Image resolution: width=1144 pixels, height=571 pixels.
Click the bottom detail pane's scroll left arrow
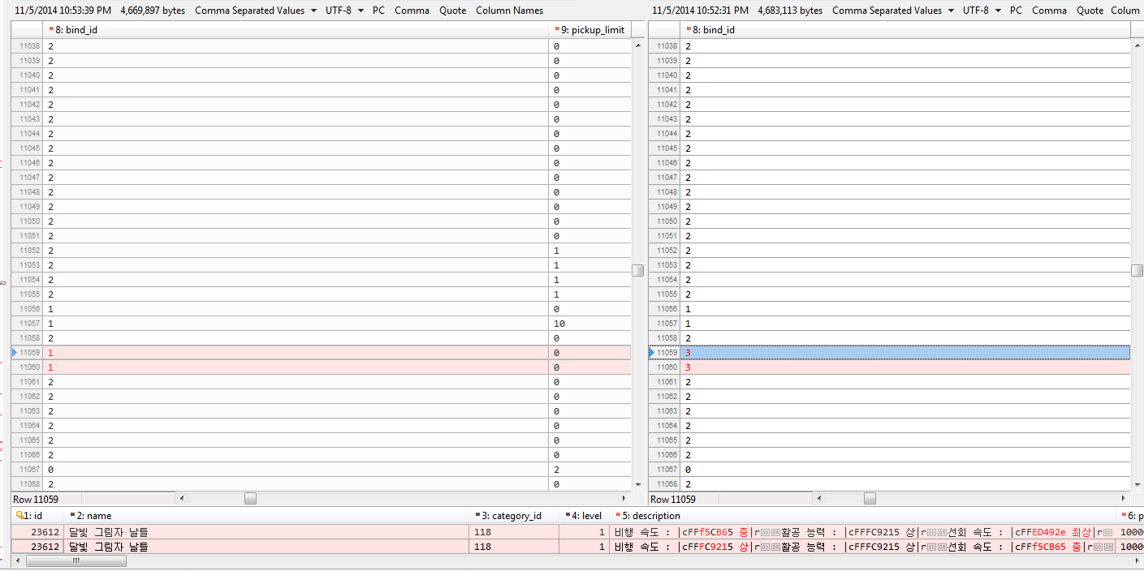coord(17,561)
